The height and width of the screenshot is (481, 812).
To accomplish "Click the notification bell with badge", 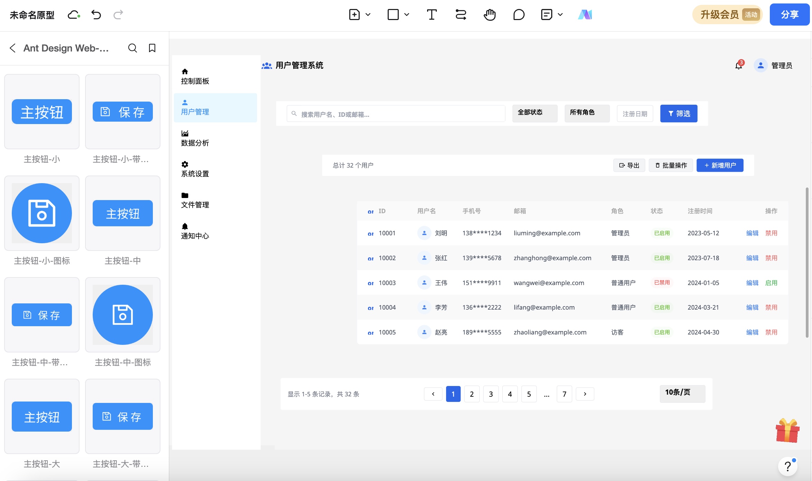I will point(739,65).
